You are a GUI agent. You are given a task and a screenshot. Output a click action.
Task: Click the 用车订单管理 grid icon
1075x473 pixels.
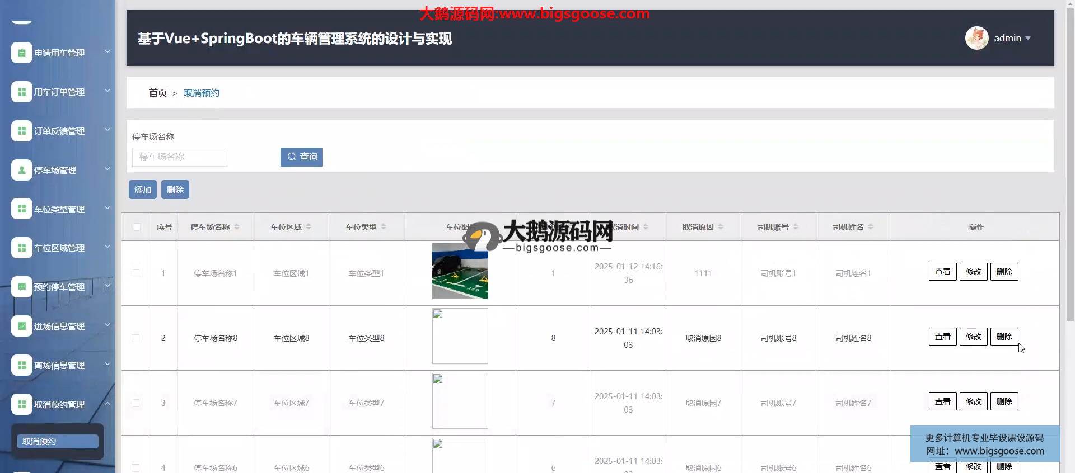click(21, 92)
